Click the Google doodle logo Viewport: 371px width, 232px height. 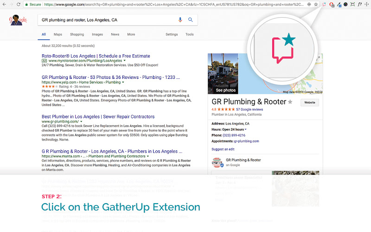(18, 20)
